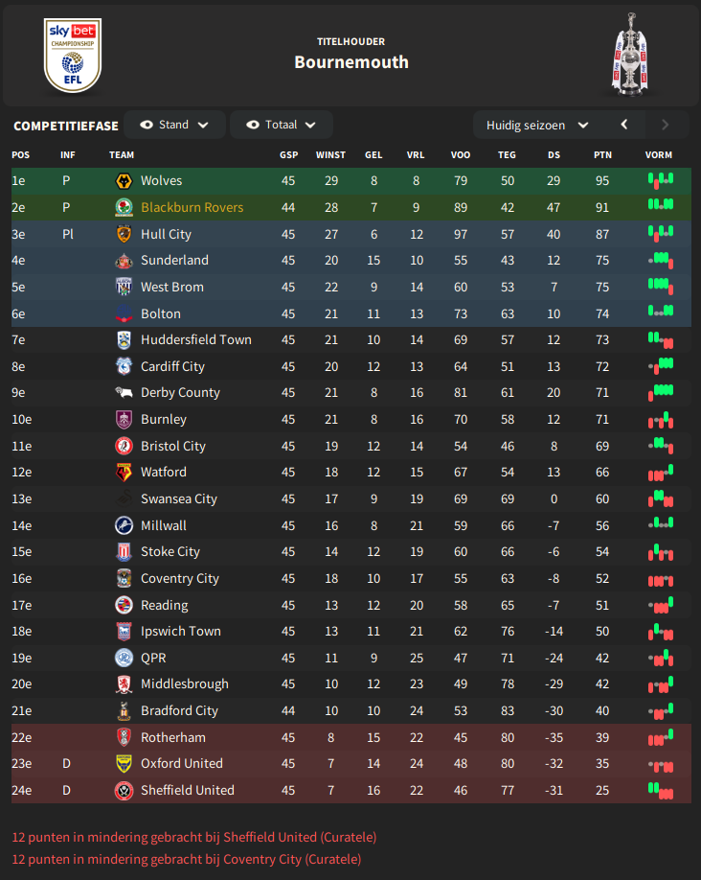Click the Blackburn Rovers crest icon
The image size is (701, 880).
coord(124,208)
